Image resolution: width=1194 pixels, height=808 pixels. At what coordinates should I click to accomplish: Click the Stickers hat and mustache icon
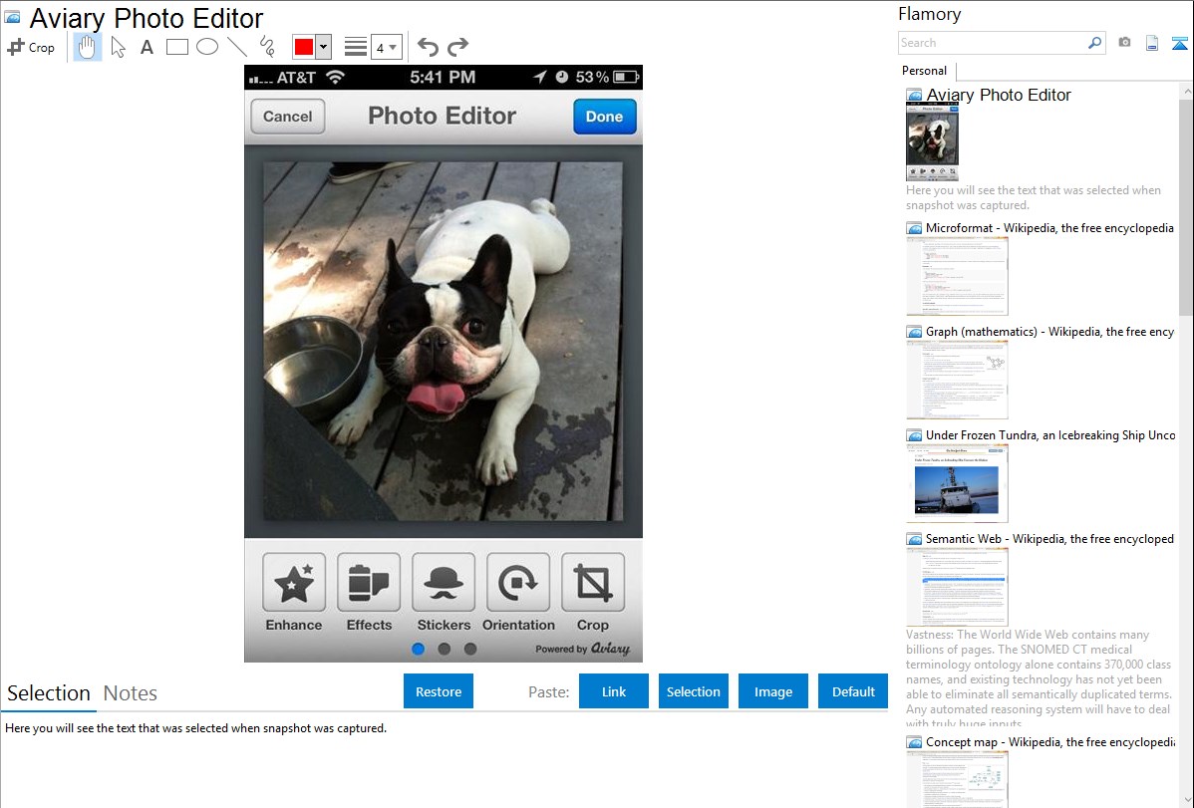[444, 583]
